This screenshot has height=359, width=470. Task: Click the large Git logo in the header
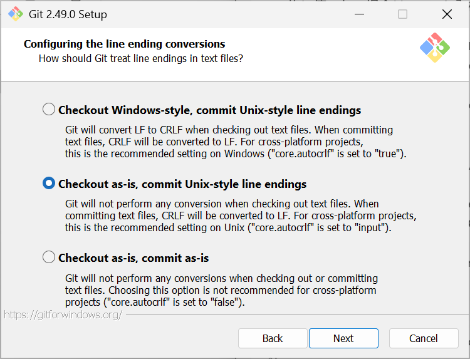pos(435,48)
